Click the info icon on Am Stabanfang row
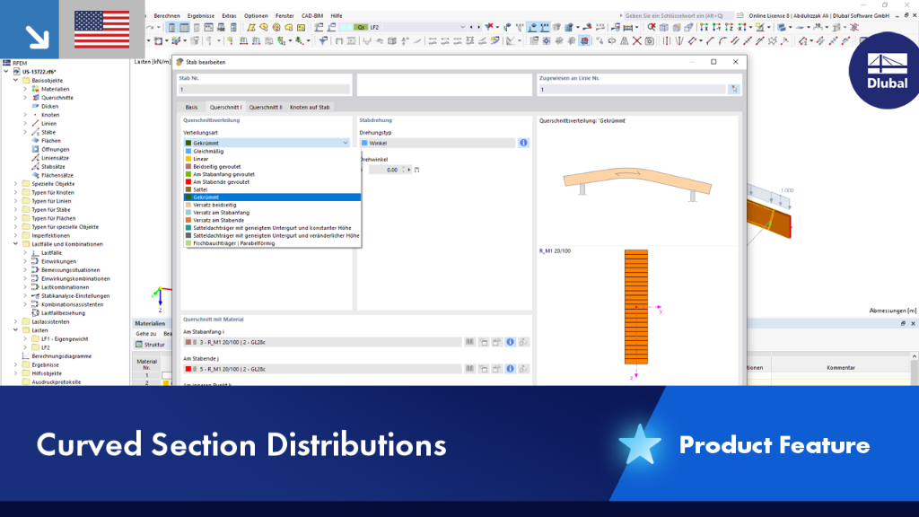This screenshot has height=517, width=919. [510, 342]
